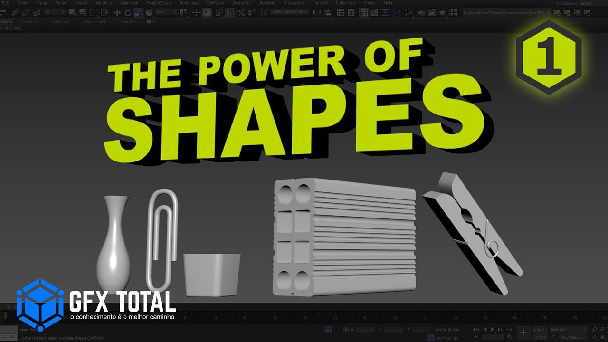
Task: Click the Zoom magnifier viewport navigation icon
Action: [594, 329]
